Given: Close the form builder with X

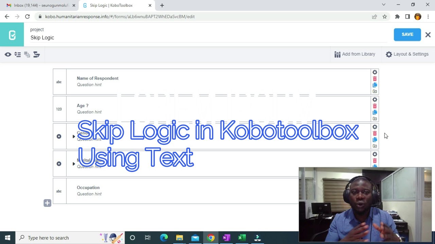Looking at the screenshot, I should pos(428,35).
